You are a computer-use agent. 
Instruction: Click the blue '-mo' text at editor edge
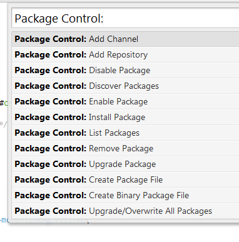(x=4, y=220)
